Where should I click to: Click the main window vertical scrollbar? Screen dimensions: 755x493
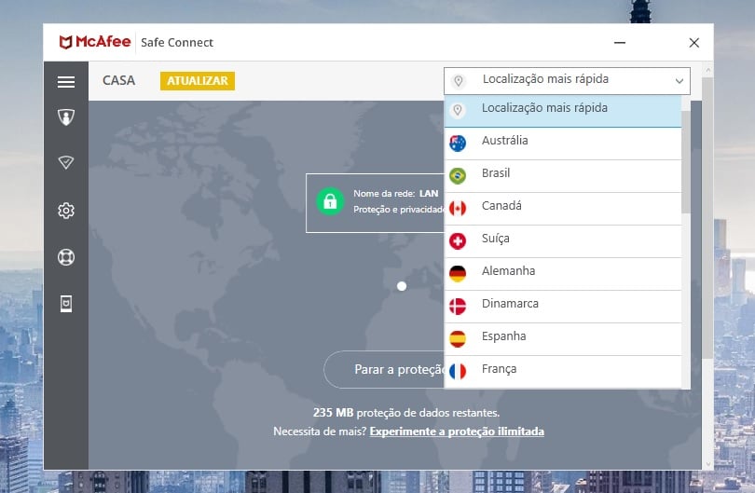coord(707,216)
